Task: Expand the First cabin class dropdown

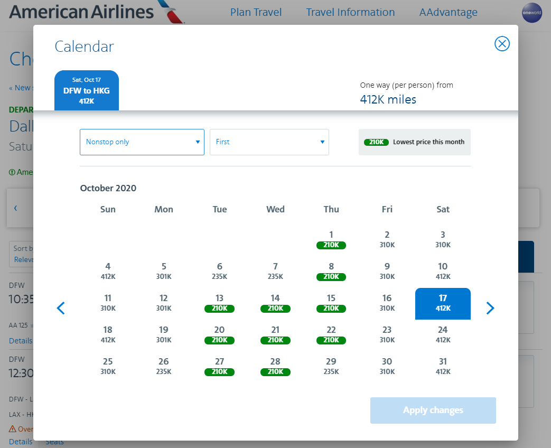Action: pos(269,142)
